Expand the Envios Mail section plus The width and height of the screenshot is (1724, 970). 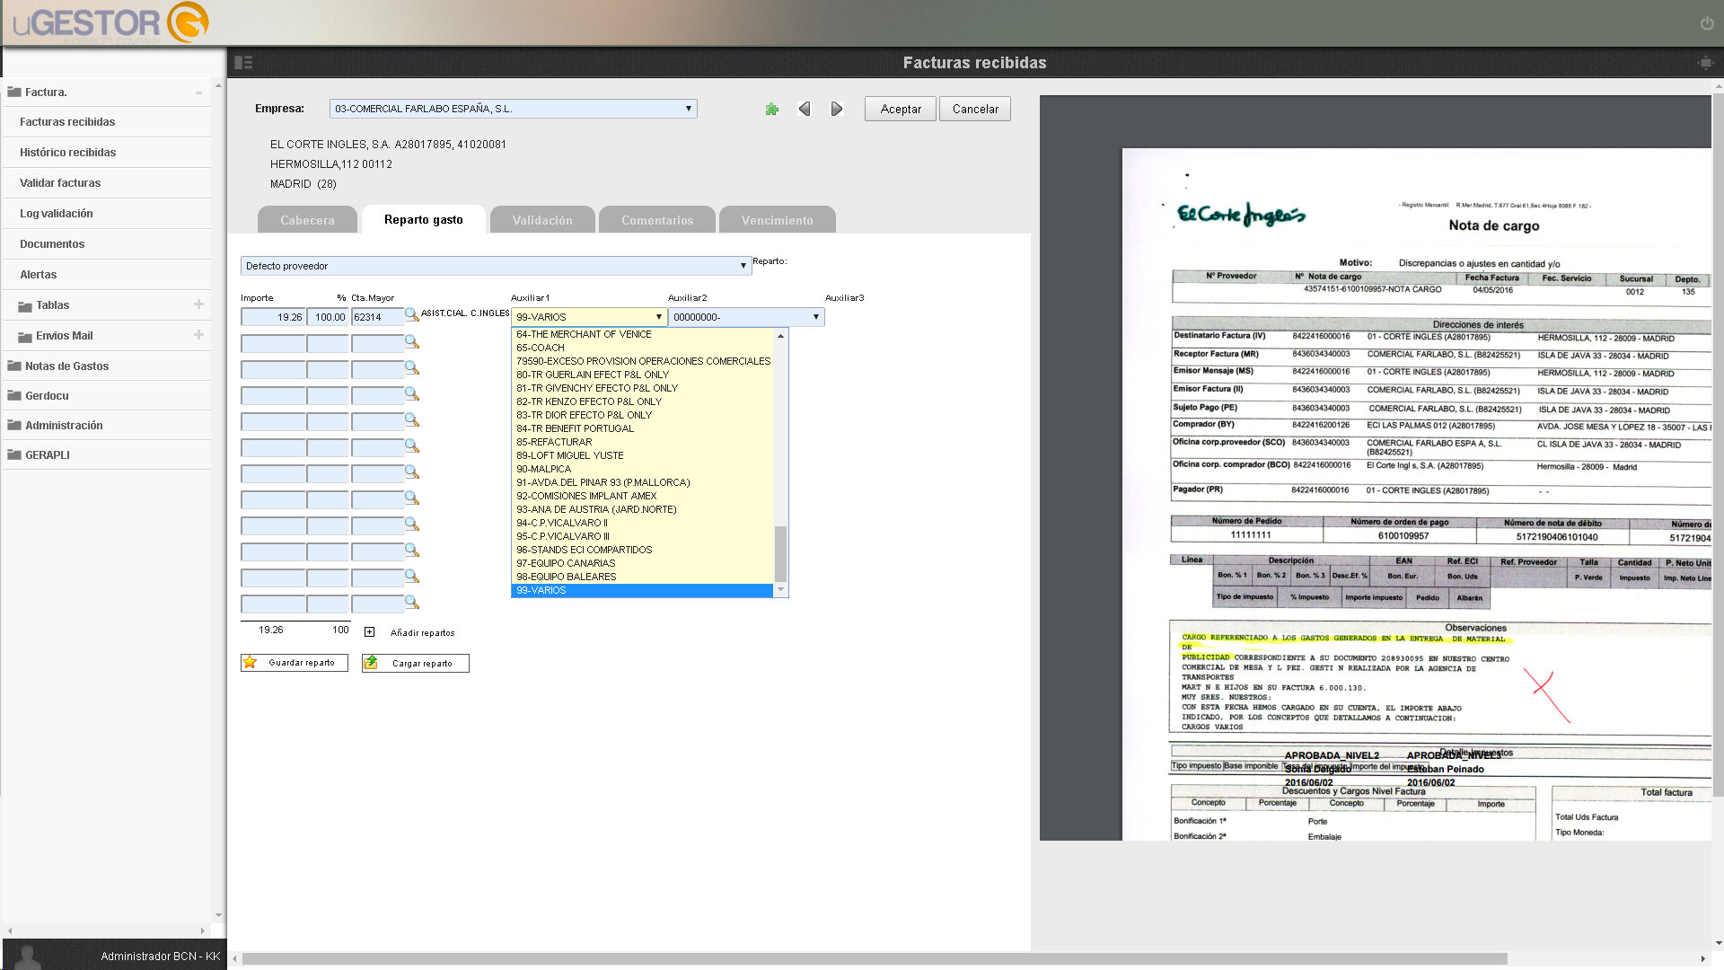click(198, 335)
